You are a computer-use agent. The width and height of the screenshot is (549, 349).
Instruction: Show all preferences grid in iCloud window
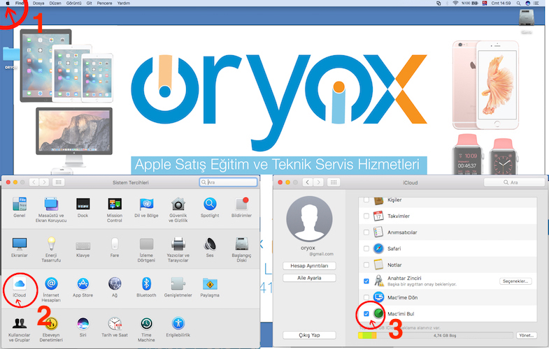pyautogui.click(x=334, y=182)
